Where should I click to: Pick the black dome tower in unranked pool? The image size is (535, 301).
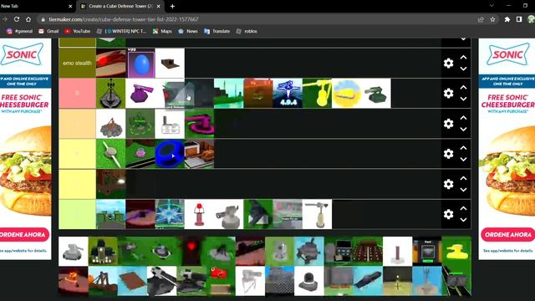pos(308,281)
